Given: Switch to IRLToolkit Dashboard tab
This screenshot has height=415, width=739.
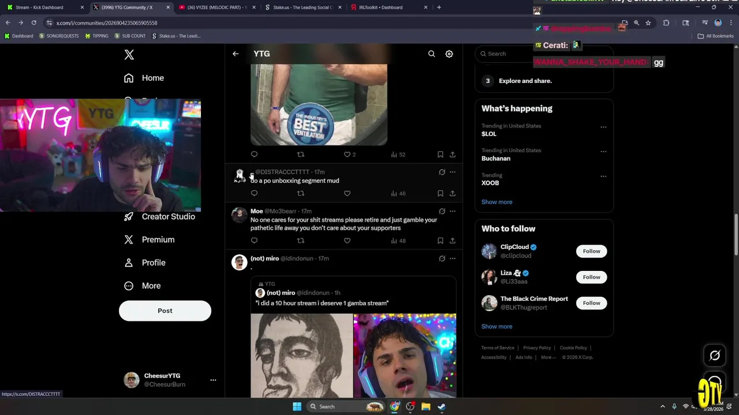Looking at the screenshot, I should pos(389,7).
